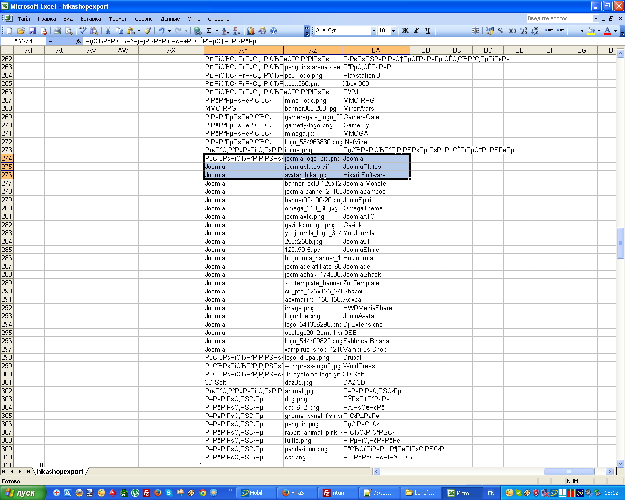The width and height of the screenshot is (625, 500).
Task: Open Excel Help question mark icon
Action: click(273, 31)
